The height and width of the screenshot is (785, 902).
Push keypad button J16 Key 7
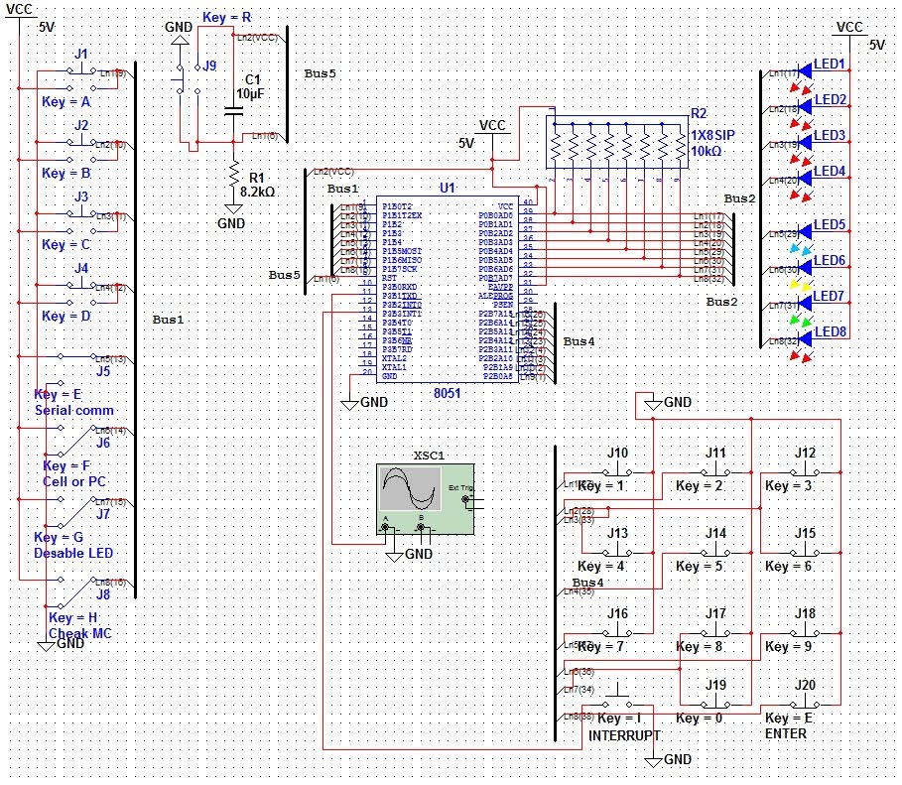[617, 629]
